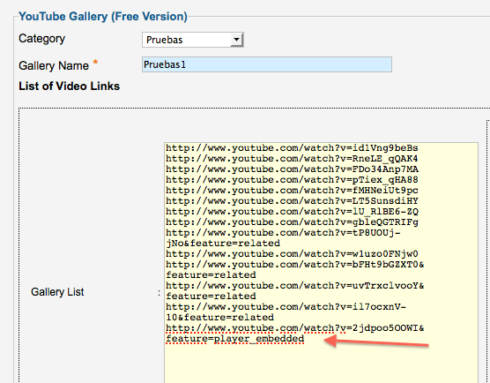Image resolution: width=490 pixels, height=383 pixels.
Task: Click the URL line ending in bFHt9bGZXT0&
Action: click(x=295, y=265)
